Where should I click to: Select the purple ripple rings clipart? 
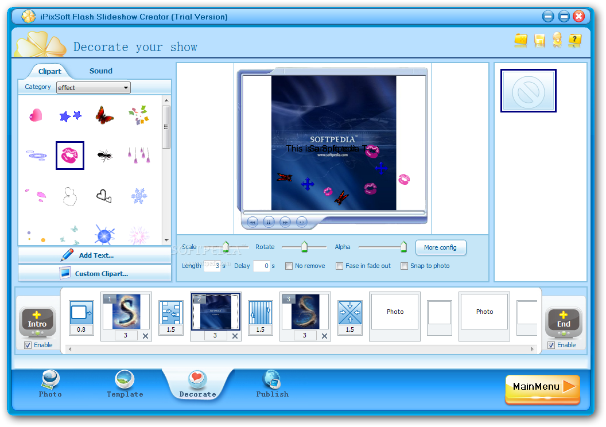36,156
